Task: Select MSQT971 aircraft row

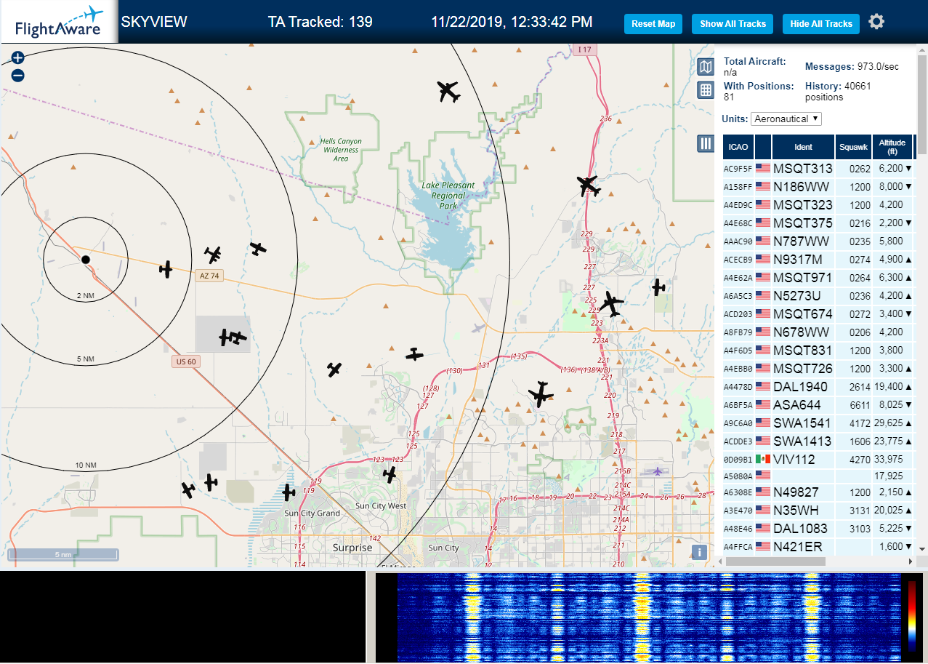Action: (818, 278)
